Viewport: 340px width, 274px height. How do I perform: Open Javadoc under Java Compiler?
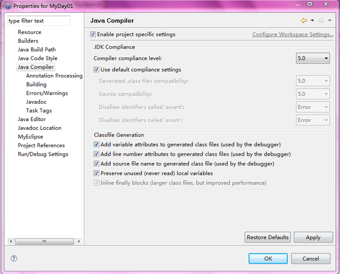coord(36,102)
